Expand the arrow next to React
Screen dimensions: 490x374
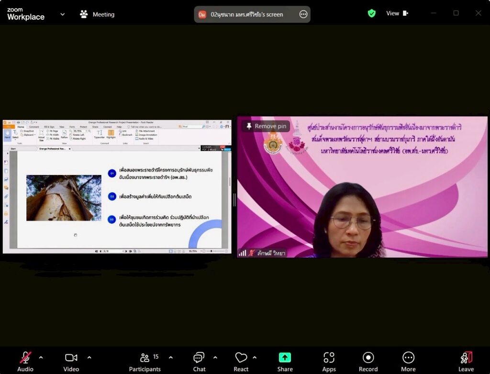[x=255, y=357]
